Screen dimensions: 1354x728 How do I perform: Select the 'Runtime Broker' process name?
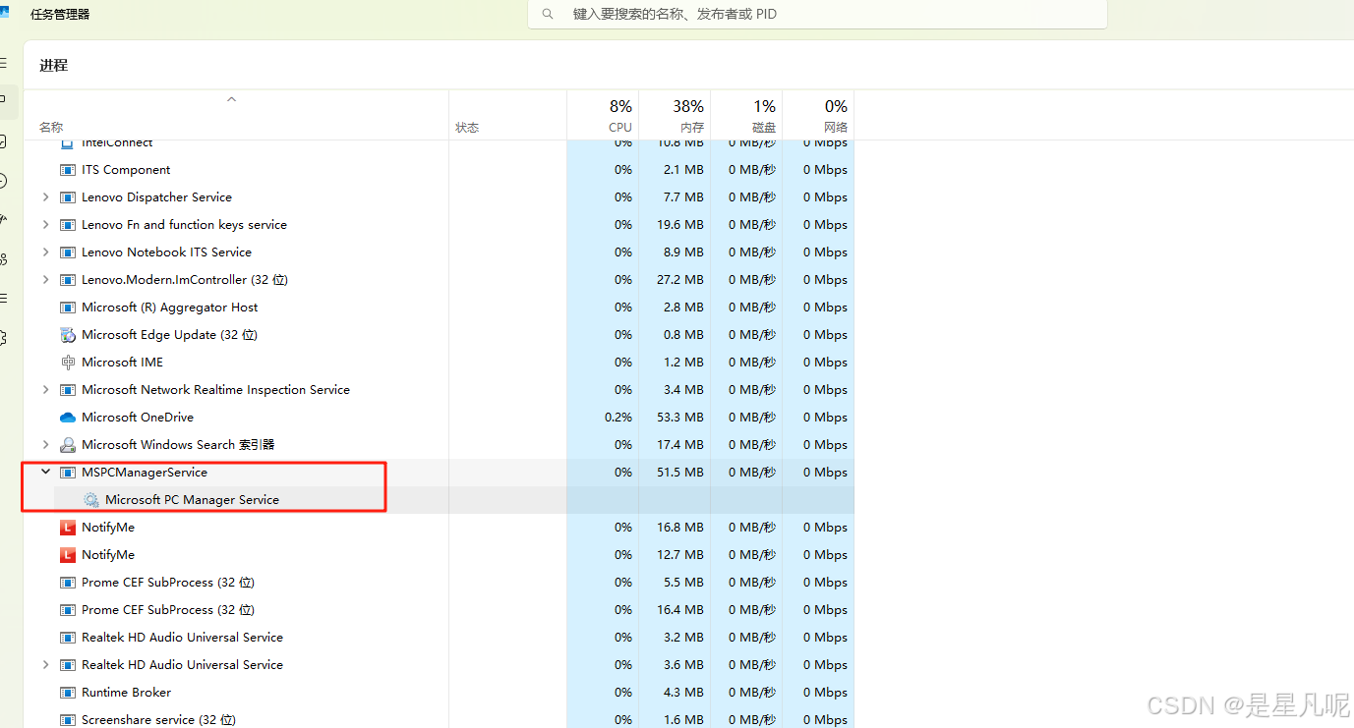126,693
